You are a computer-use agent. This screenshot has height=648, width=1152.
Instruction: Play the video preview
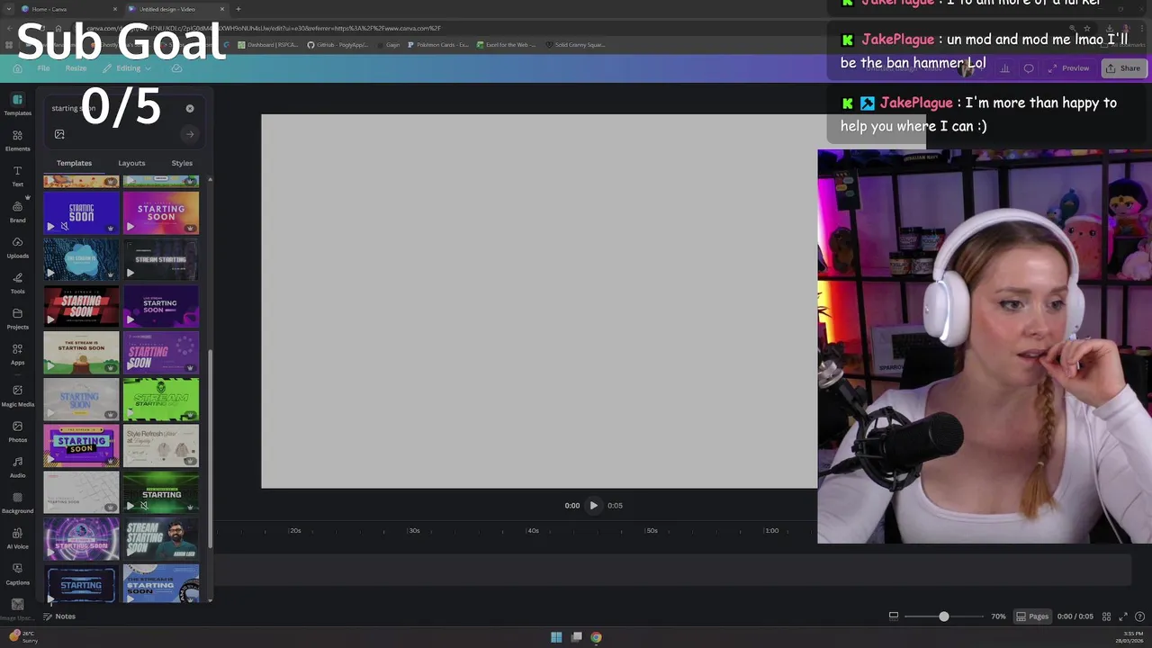[x=593, y=506]
